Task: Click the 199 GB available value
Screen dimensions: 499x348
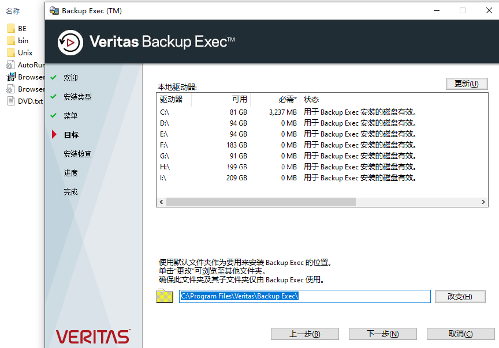Action: coord(237,167)
